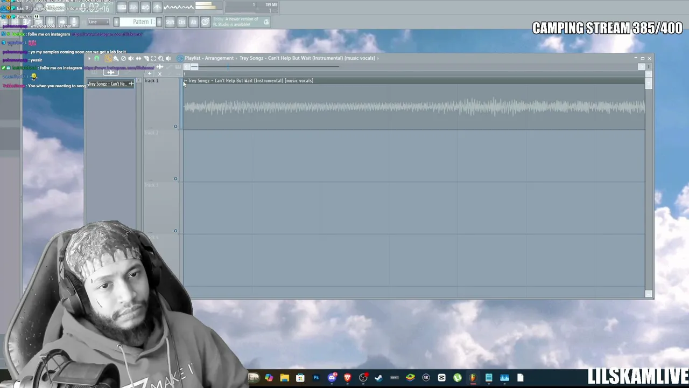Switch to FL Studio taskbar icon
Image resolution: width=689 pixels, height=388 pixels.
pos(473,378)
